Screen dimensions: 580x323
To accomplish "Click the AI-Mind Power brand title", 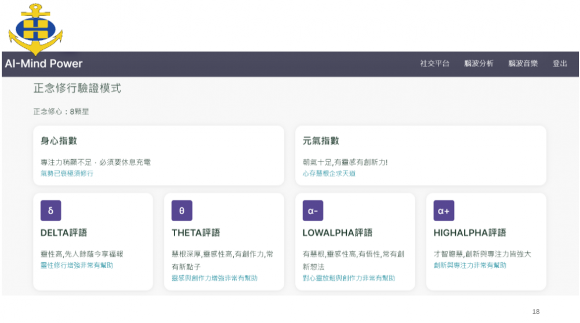I will (x=44, y=64).
